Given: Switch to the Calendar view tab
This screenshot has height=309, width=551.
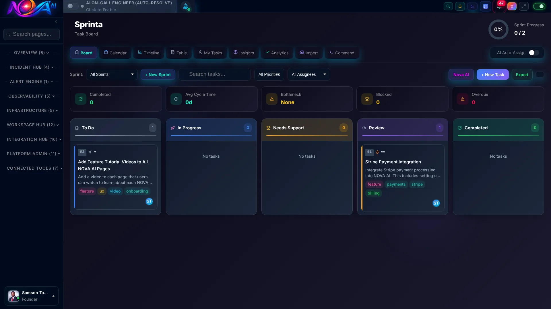Looking at the screenshot, I should point(115,53).
